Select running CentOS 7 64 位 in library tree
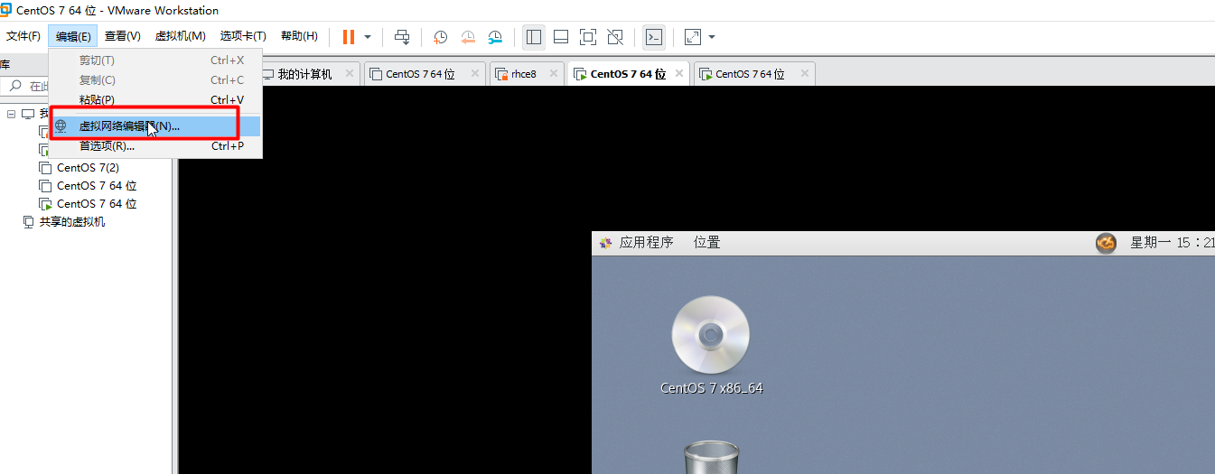1215x474 pixels. point(97,204)
